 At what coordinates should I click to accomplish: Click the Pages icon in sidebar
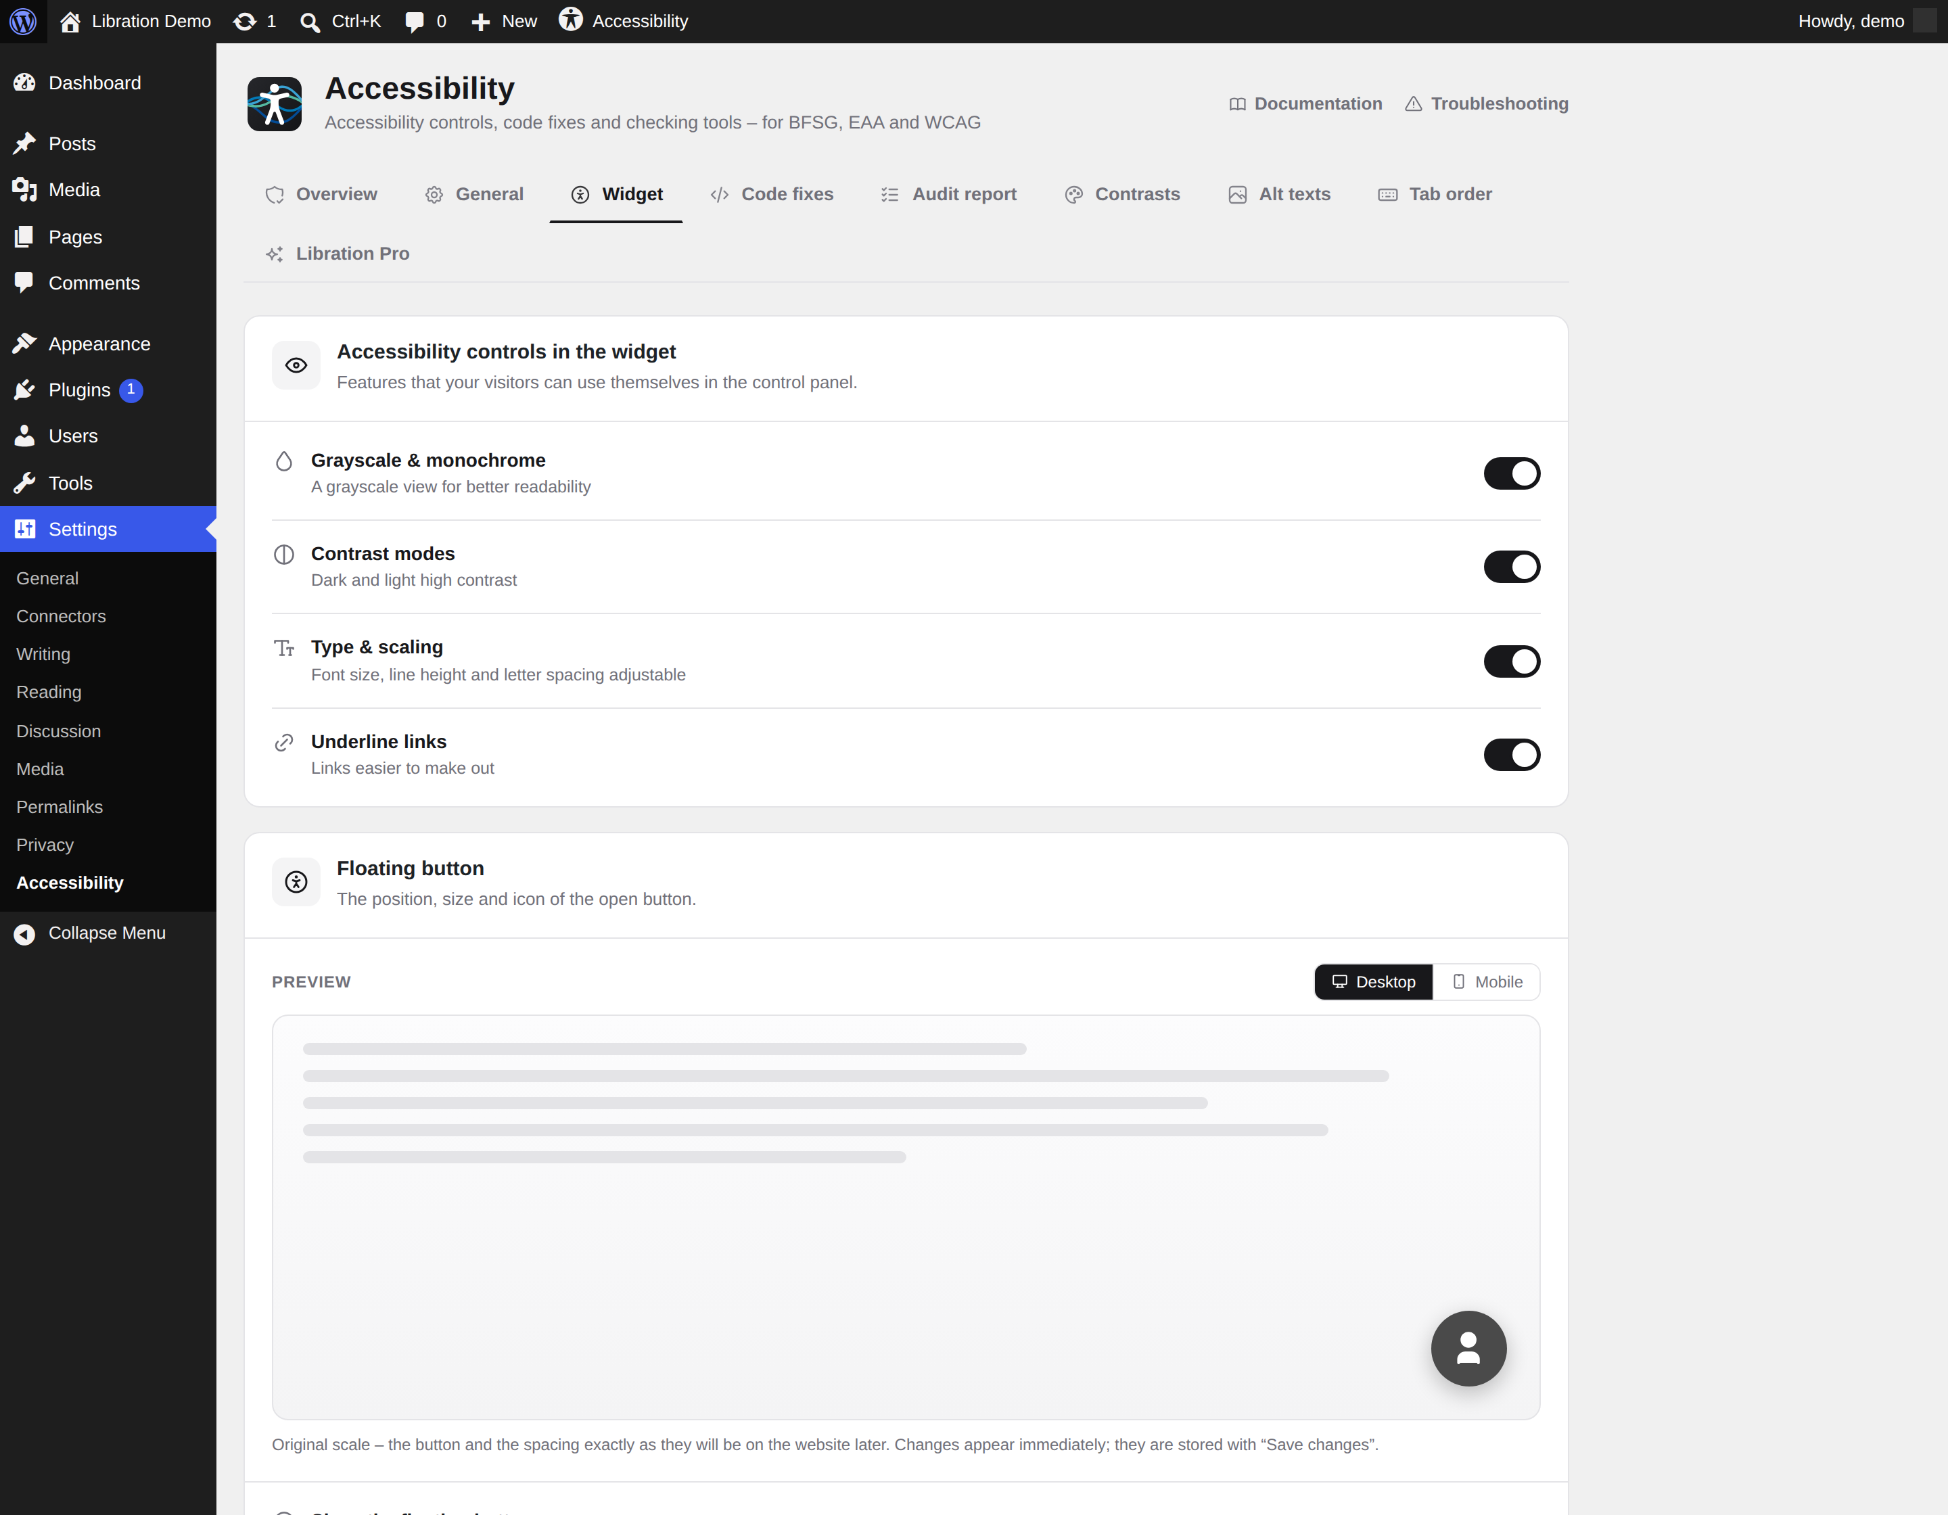pyautogui.click(x=25, y=237)
